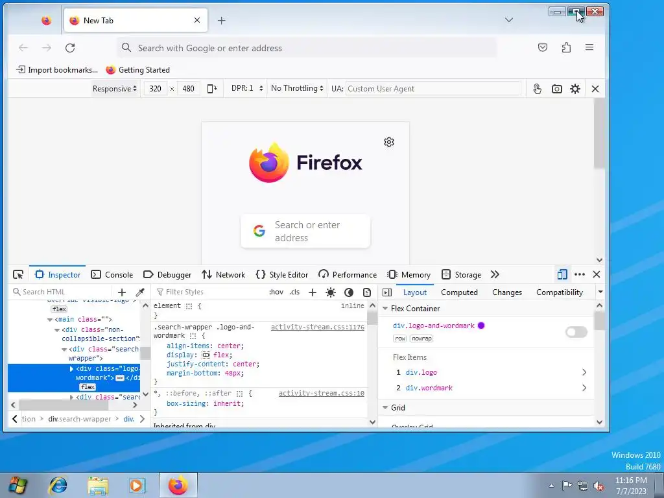Viewport: 664px width, 498px height.
Task: Focus the viewport width field
Action: [155, 88]
